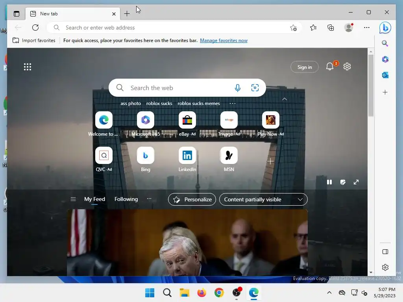Open notifications bell with 3 badge
403x302 pixels.
330,67
